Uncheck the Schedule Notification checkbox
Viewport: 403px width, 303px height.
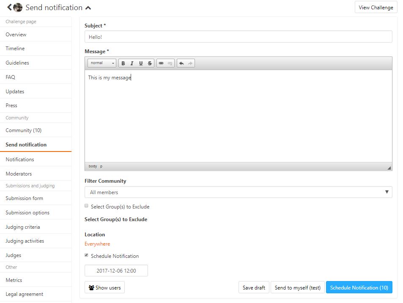click(x=86, y=255)
